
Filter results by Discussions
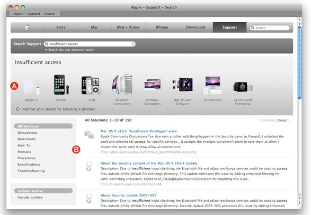tap(28, 133)
